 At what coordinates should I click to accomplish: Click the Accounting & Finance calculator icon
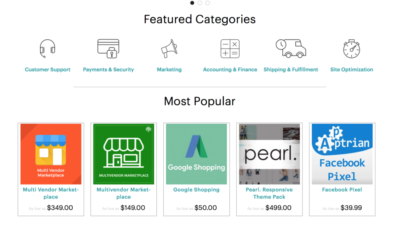point(230,49)
